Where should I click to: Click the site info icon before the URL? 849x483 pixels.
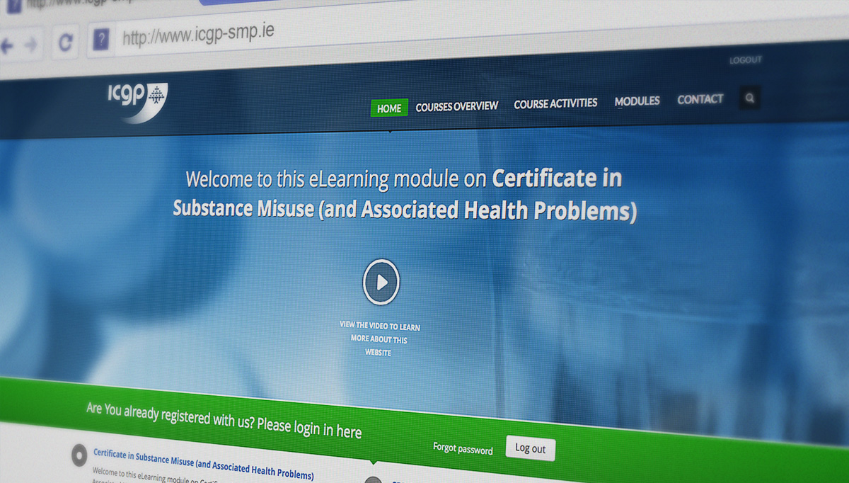click(102, 40)
